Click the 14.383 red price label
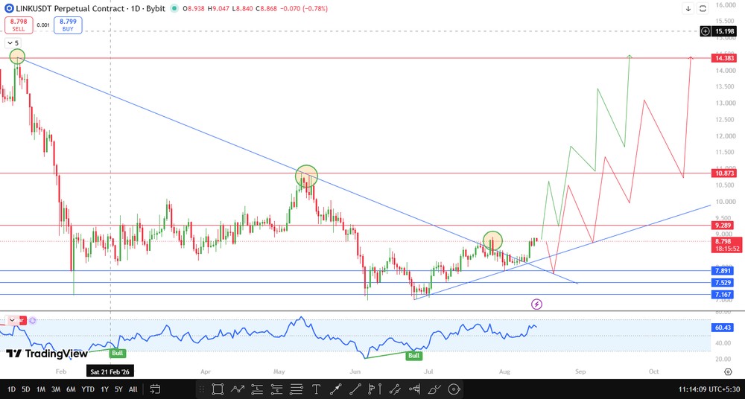This screenshot has height=399, width=745. [724, 58]
